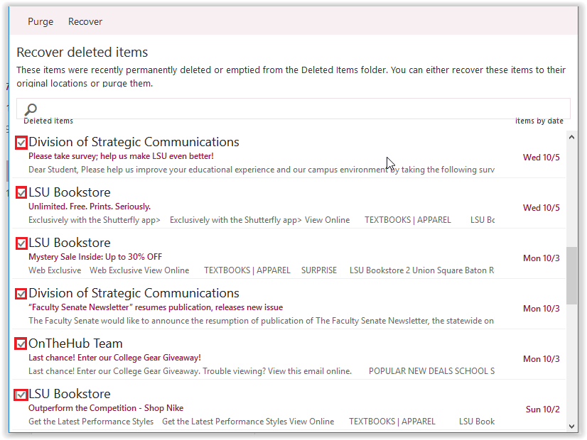Uncheck the LSU Bookstore Mystery Sale email
The width and height of the screenshot is (587, 440).
point(21,243)
